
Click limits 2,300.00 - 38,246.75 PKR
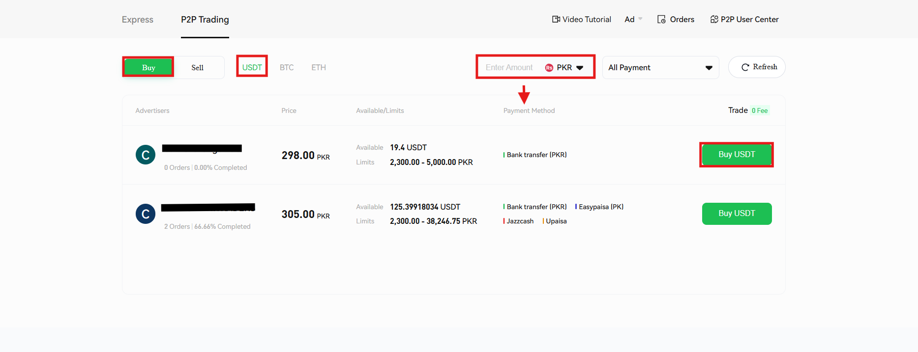434,221
